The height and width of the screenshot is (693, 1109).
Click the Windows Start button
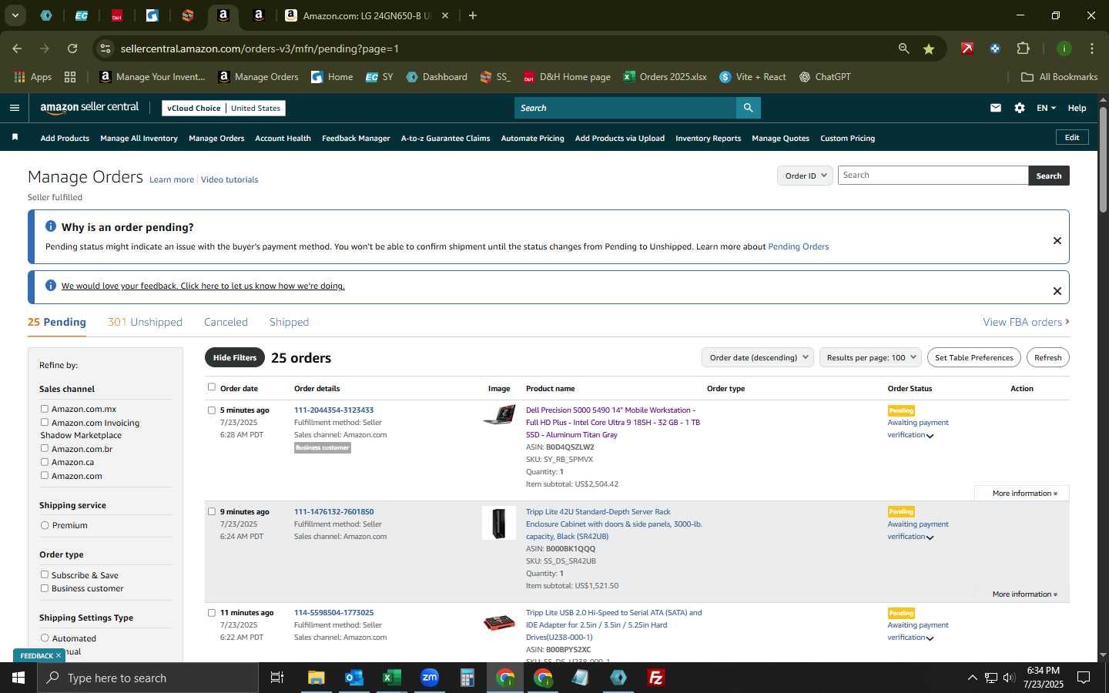(x=18, y=678)
